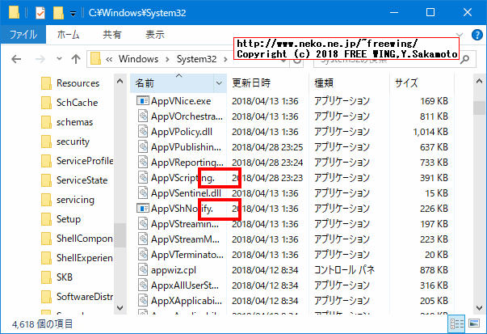Expand the ribbon with the chevron
Image resolution: width=487 pixels, height=334 pixels.
tap(460, 35)
